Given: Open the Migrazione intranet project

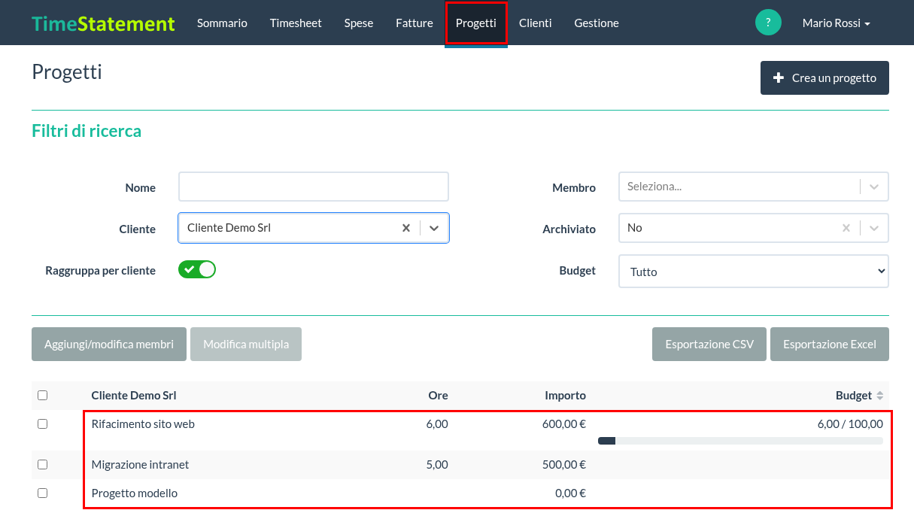Looking at the screenshot, I should [140, 465].
